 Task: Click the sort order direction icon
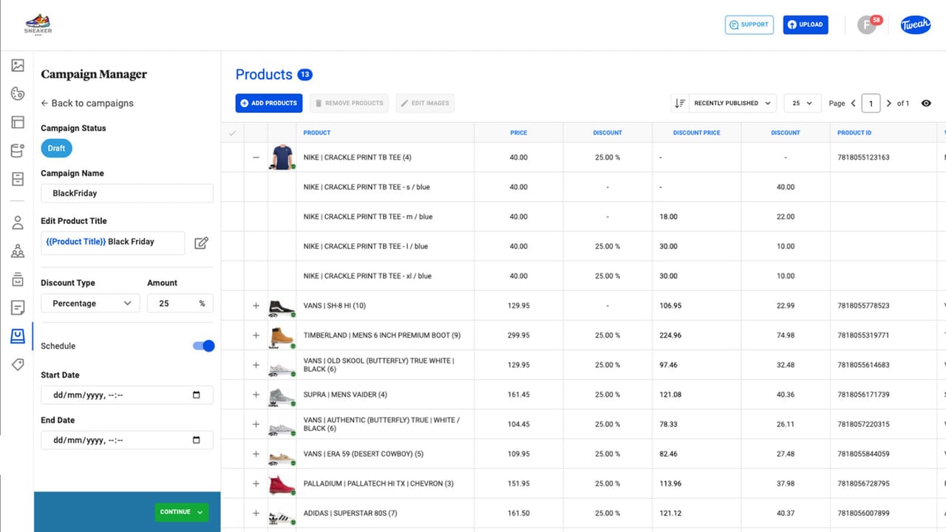tap(680, 103)
